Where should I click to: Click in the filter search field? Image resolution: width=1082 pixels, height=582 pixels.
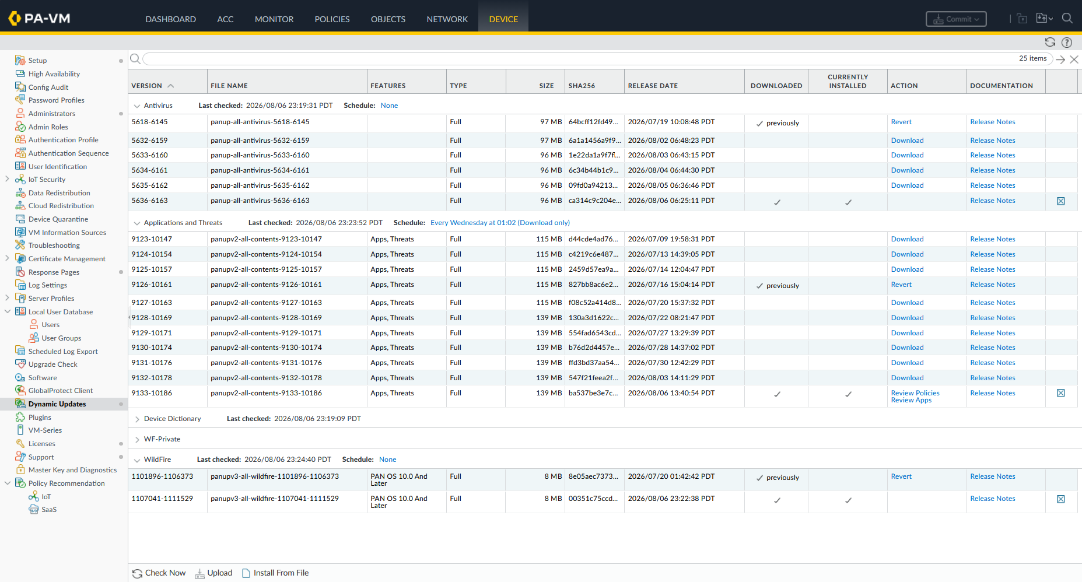pos(597,59)
